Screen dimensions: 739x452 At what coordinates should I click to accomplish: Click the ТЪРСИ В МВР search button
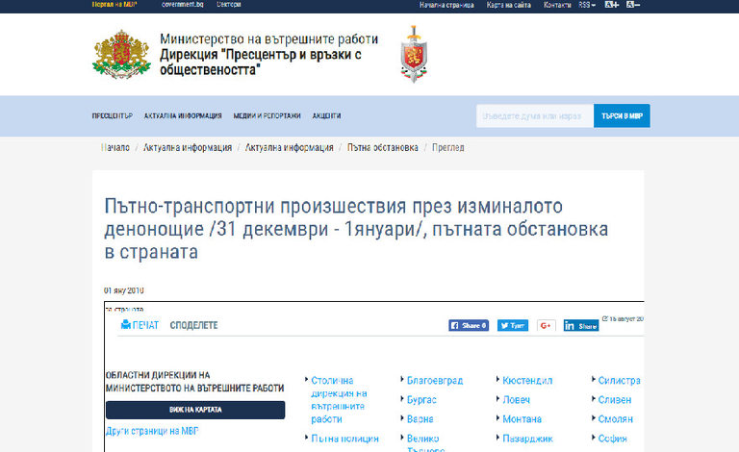[622, 115]
